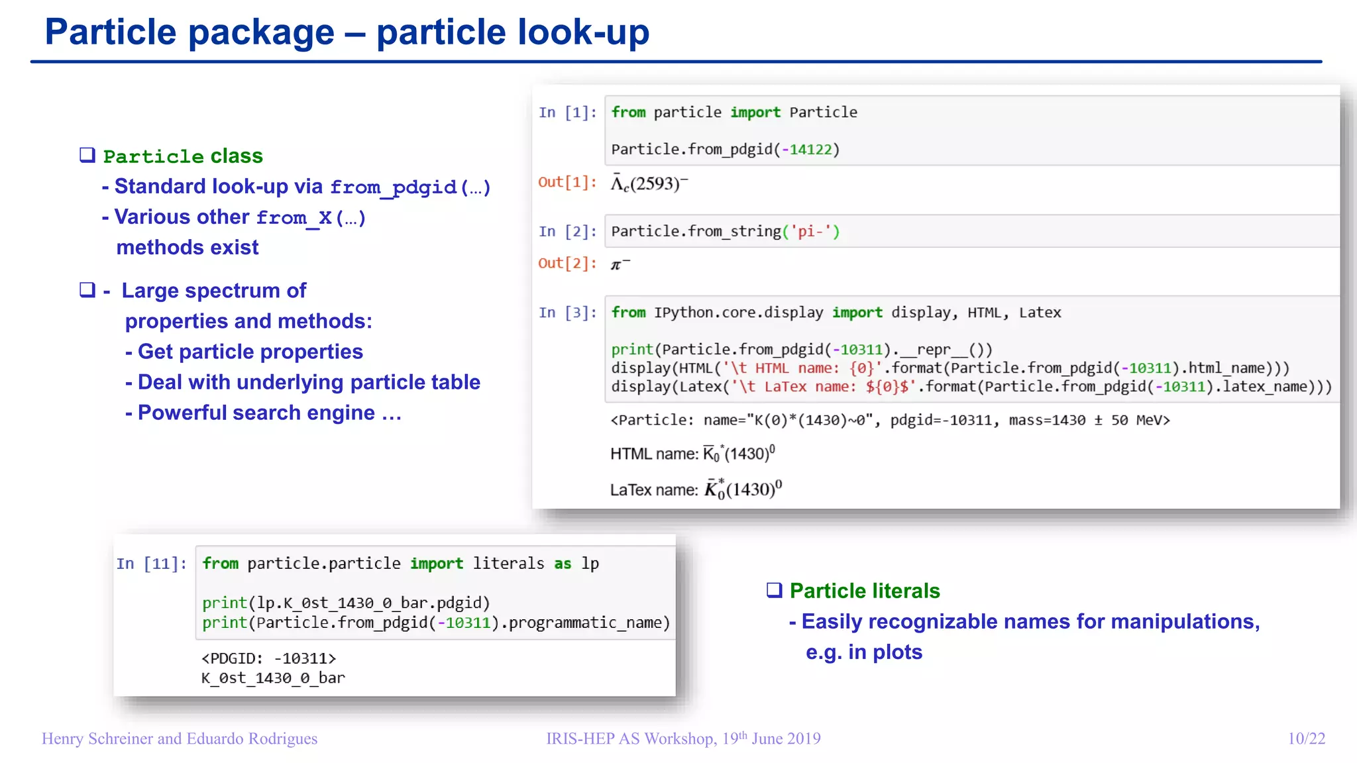Click the display(HTML(...)) code line

pyautogui.click(x=950, y=368)
